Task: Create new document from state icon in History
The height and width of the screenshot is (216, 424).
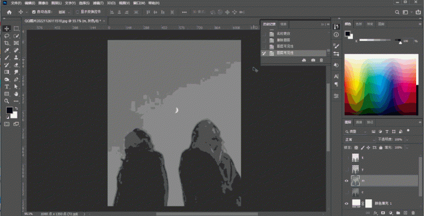Action: 304,60
